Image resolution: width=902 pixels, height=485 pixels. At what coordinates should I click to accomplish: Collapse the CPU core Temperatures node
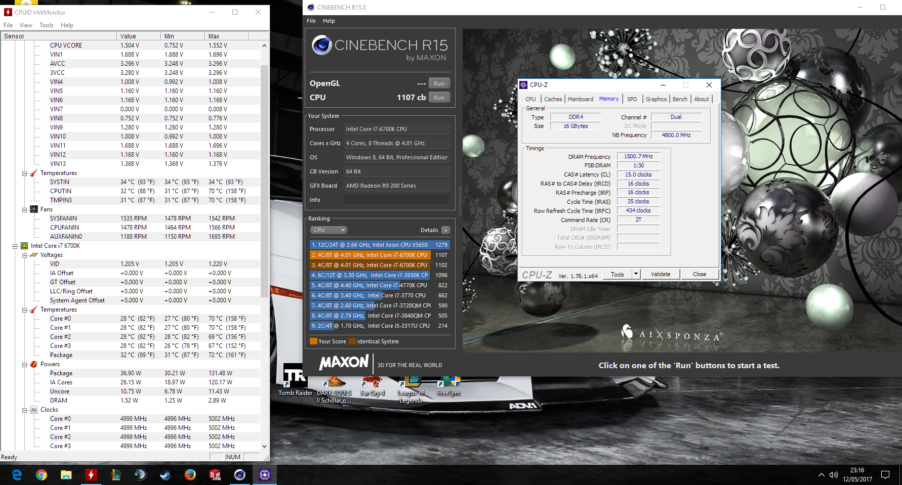point(24,310)
